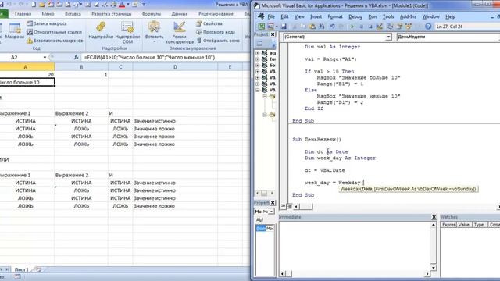
Task: Open Надстройки COM in Excel ribbon
Action: 127,33
